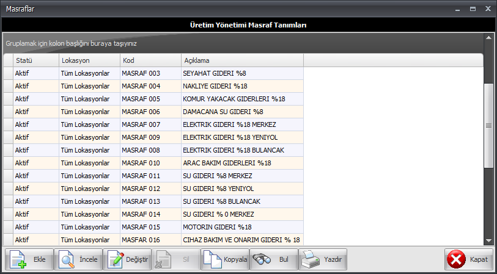Select cell MASRAF 012
This screenshot has height=274, width=497.
click(150, 189)
